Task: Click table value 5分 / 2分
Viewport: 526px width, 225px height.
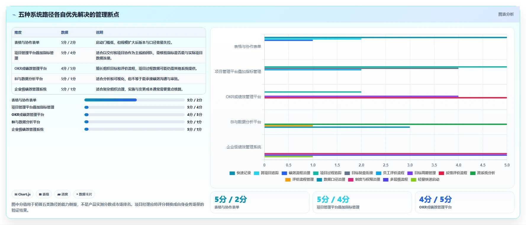Action: coord(68,43)
